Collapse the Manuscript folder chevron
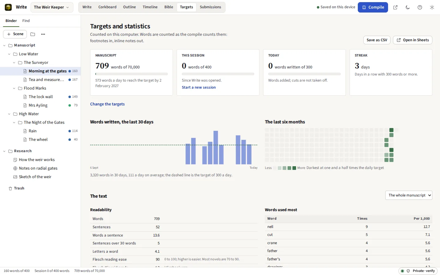The width and height of the screenshot is (440, 275). (4, 46)
